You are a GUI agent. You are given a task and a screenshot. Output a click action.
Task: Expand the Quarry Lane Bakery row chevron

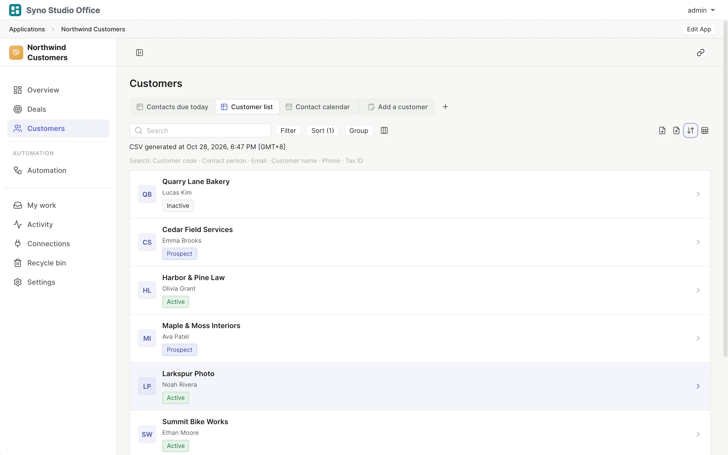pyautogui.click(x=698, y=194)
